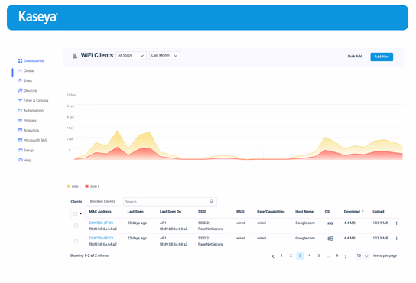Open Dashboards grid icon in sidebar
This screenshot has width=416, height=283.
point(20,60)
